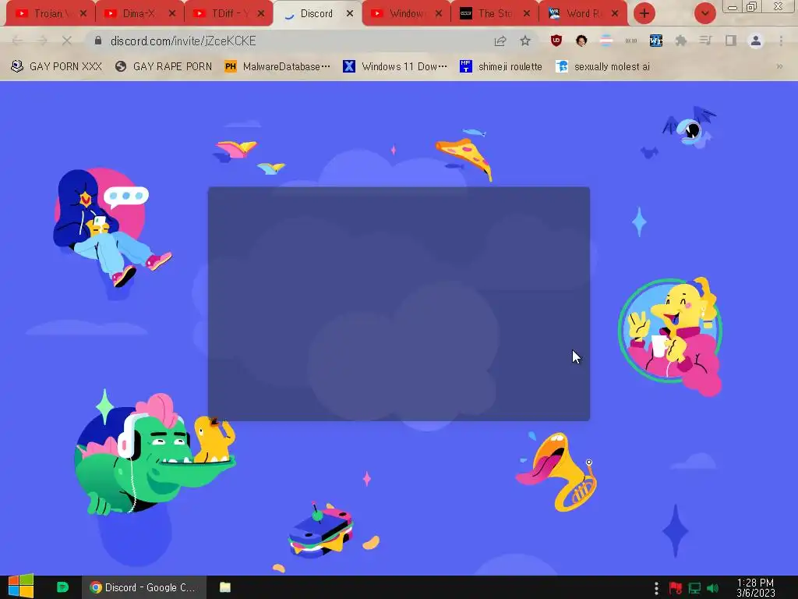The width and height of the screenshot is (798, 599).
Task: Show hidden bookmarks with the double chevron
Action: tap(779, 66)
